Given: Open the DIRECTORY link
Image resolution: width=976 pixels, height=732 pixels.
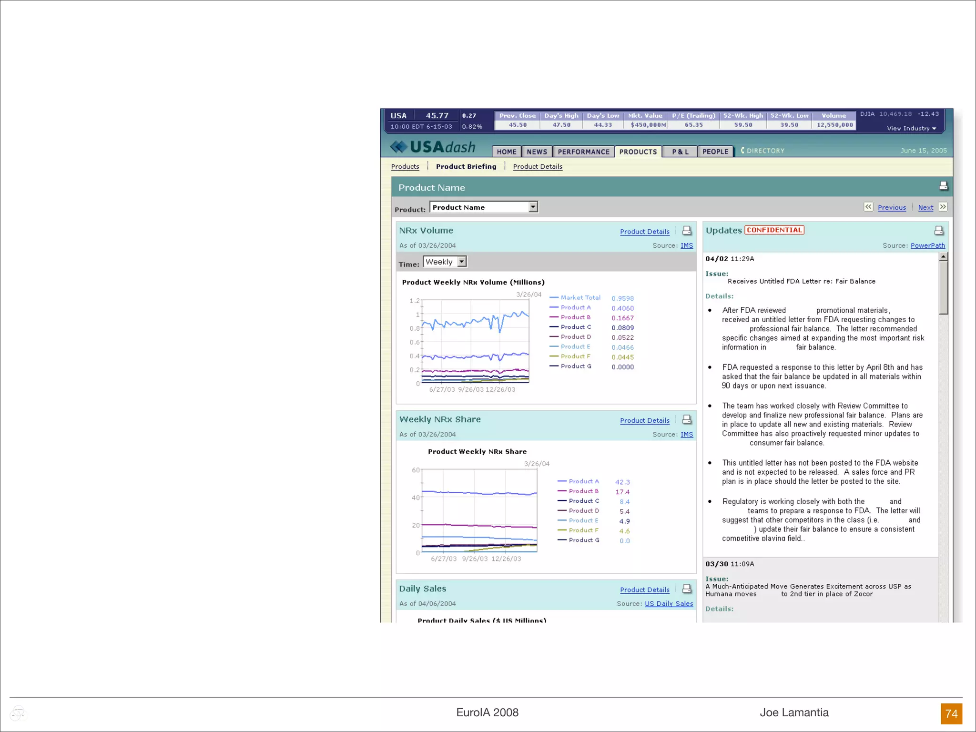Looking at the screenshot, I should pyautogui.click(x=765, y=151).
